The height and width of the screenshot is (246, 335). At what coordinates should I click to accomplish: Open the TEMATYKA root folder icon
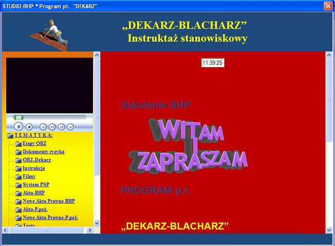pos(10,136)
